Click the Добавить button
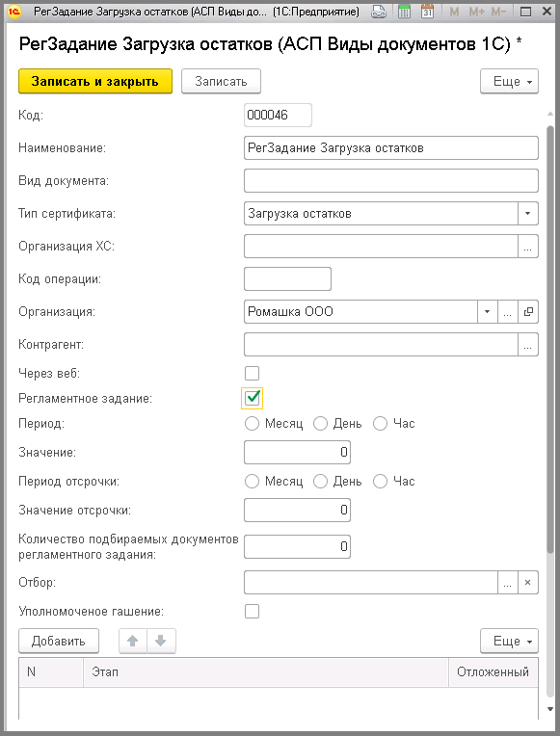 pyautogui.click(x=59, y=641)
